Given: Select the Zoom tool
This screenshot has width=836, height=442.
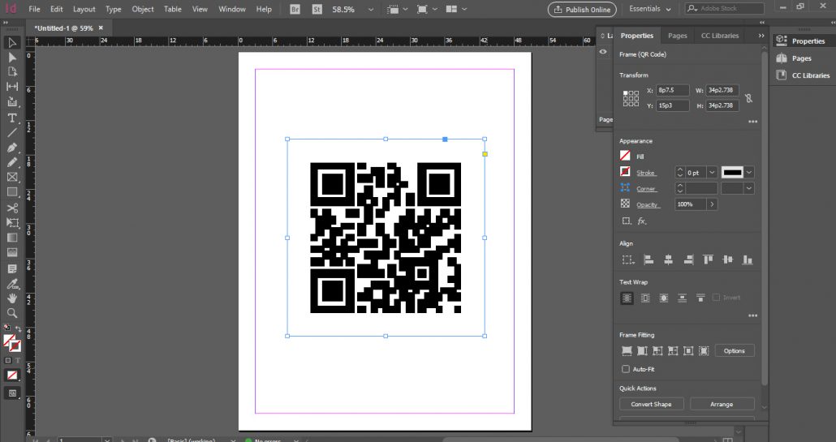Looking at the screenshot, I should [12, 313].
